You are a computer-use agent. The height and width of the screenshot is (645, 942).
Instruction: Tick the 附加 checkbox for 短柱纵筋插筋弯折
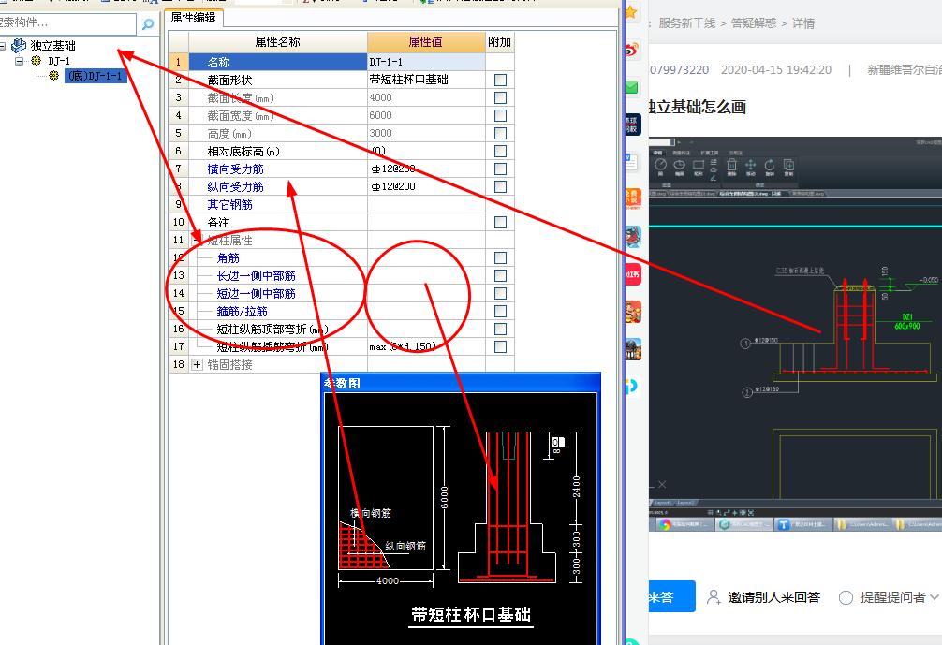[x=500, y=346]
